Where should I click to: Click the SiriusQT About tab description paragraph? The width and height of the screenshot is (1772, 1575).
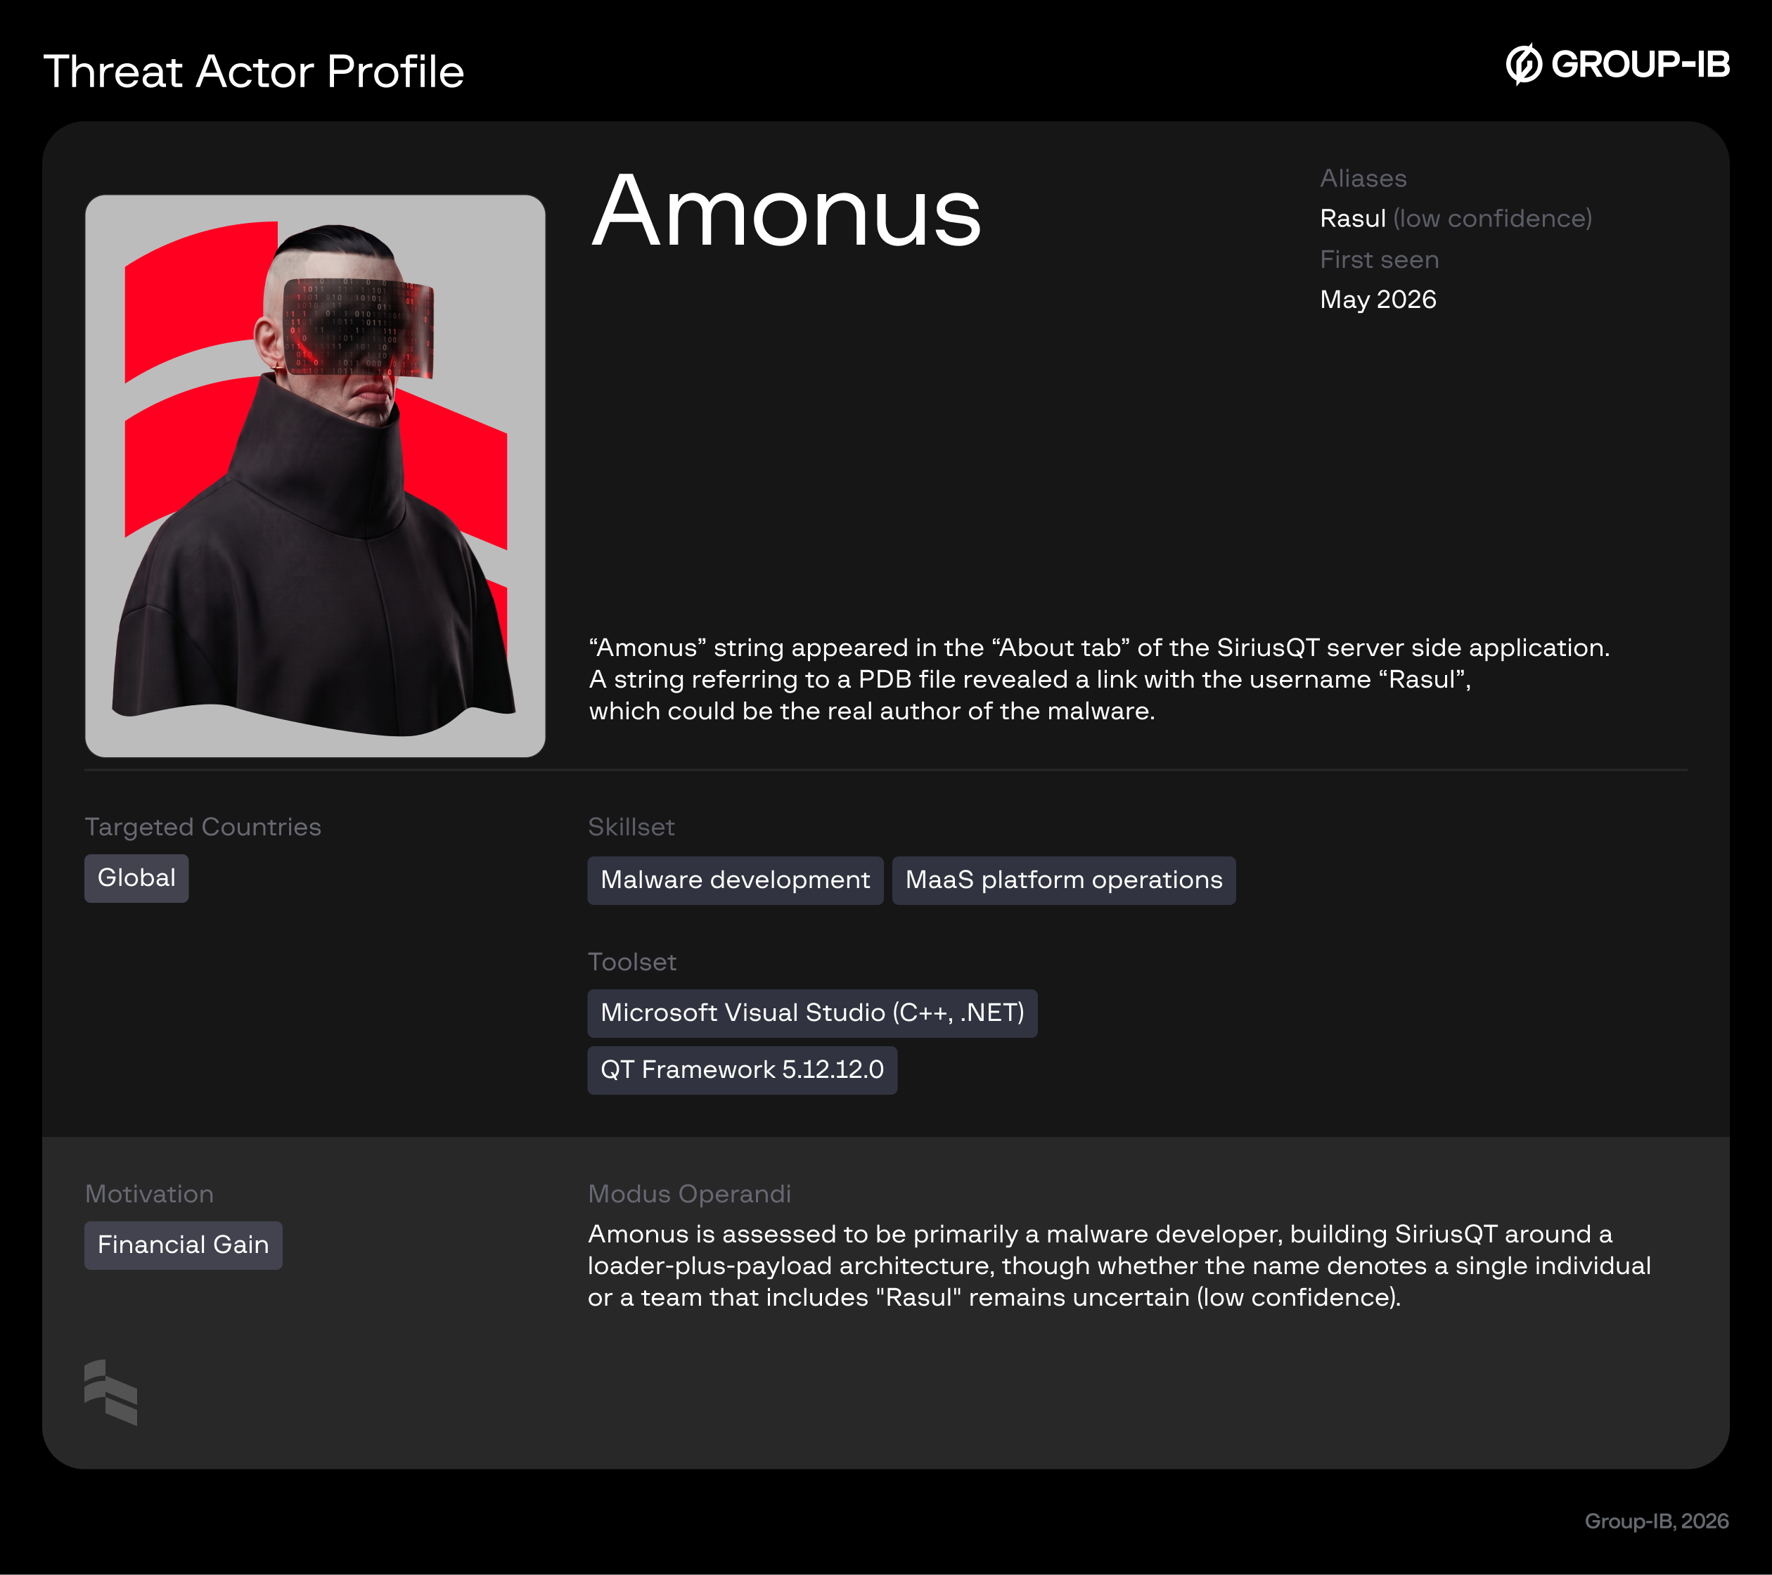point(1099,680)
